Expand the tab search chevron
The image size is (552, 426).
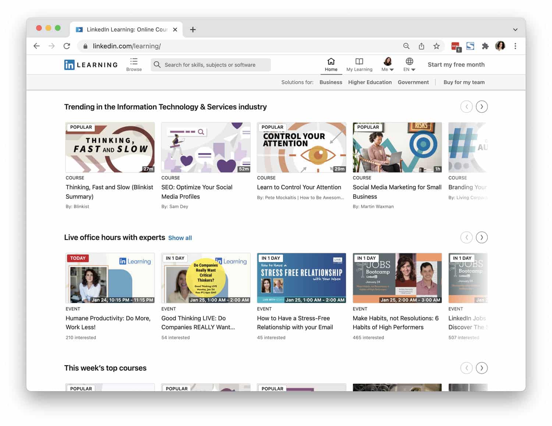point(515,29)
